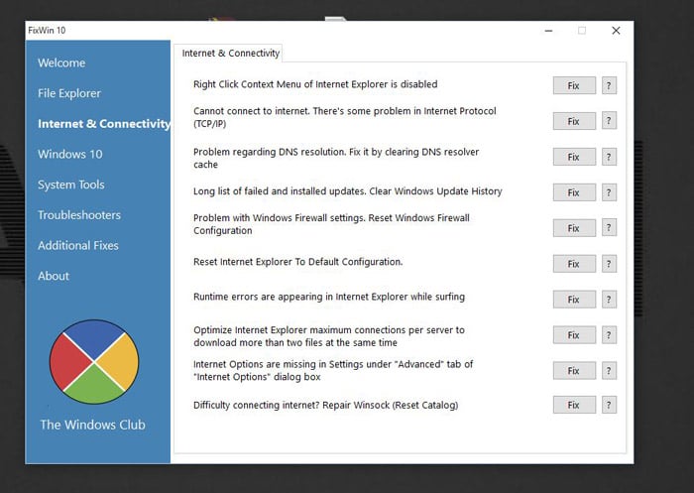Viewport: 694px width, 493px height.
Task: Show help for maximum connections fix
Action: click(609, 335)
